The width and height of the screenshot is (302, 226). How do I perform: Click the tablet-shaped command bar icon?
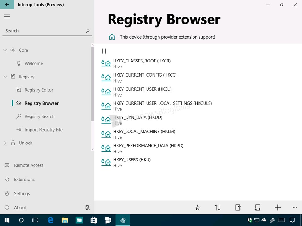pyautogui.click(x=258, y=207)
